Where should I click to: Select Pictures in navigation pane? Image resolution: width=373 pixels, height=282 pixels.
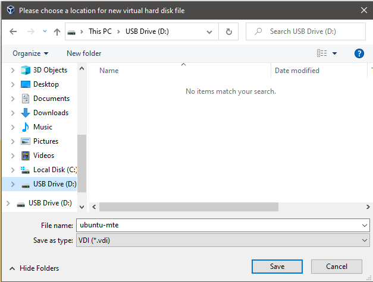[x=46, y=141]
